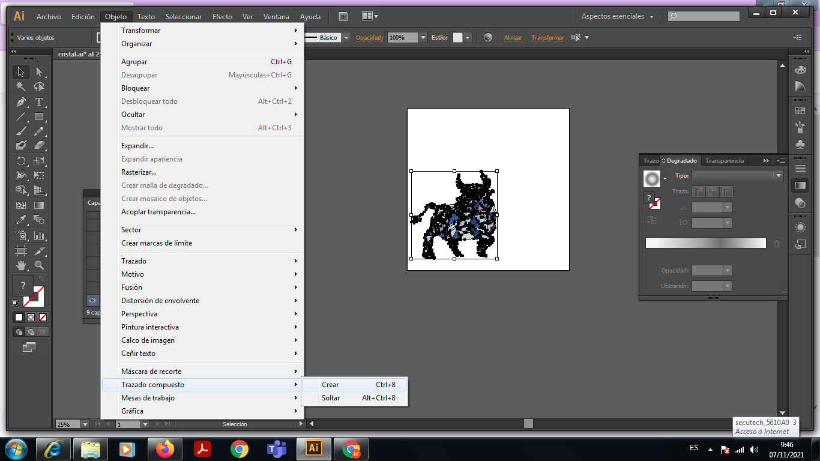Select the Eraser tool
The width and height of the screenshot is (820, 461).
pos(39,145)
